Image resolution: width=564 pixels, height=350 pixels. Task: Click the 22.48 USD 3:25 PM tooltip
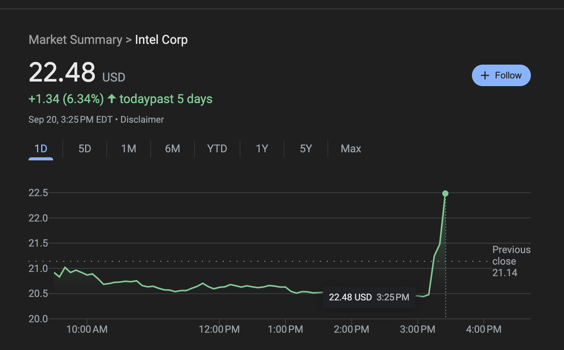tap(369, 297)
